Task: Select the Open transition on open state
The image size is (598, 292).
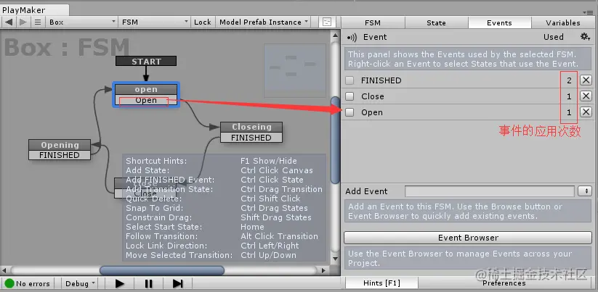Action: pos(146,101)
